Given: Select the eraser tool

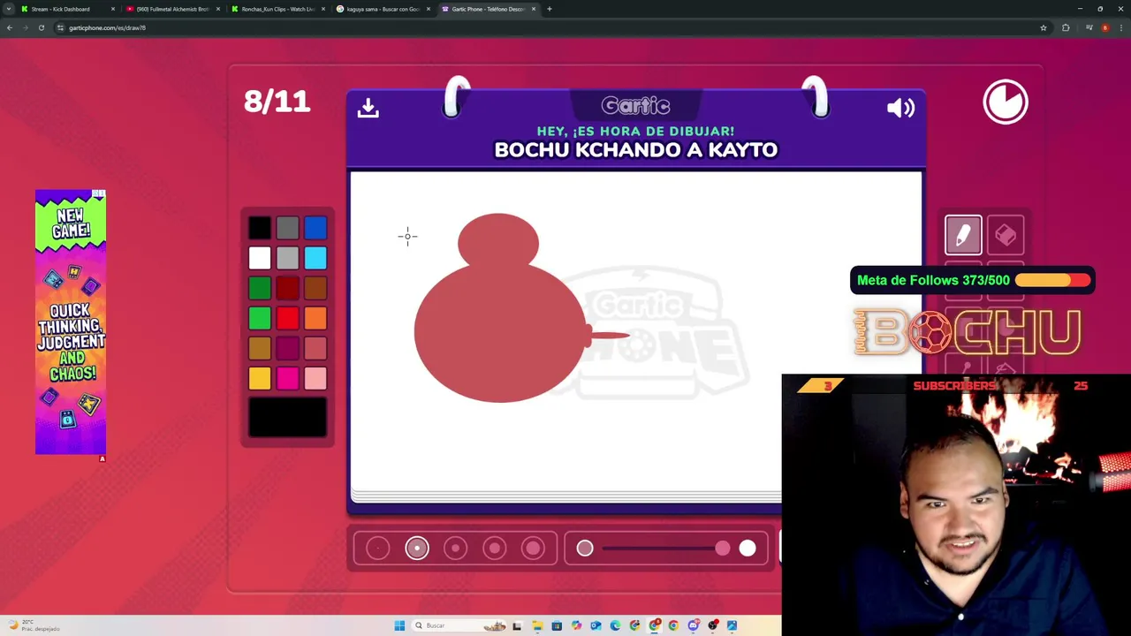Looking at the screenshot, I should 1006,235.
